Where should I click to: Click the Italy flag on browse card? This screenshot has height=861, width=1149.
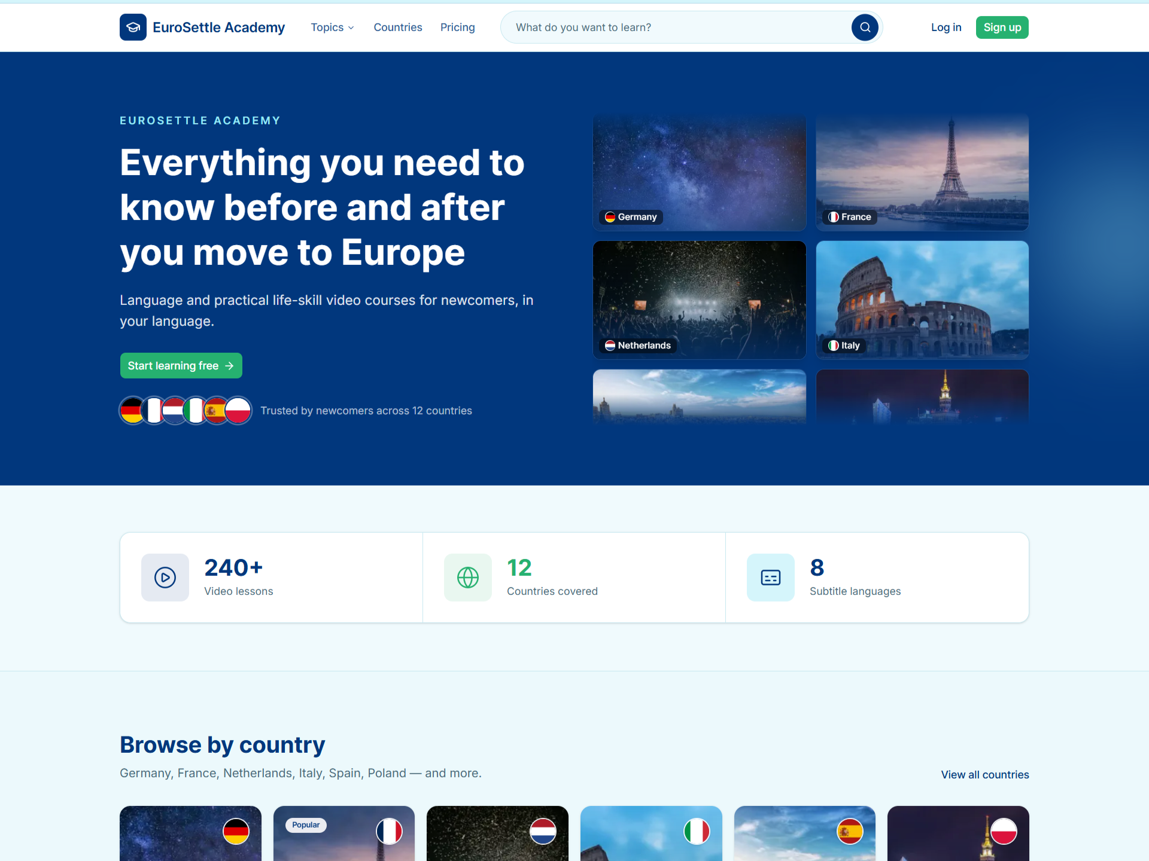click(697, 831)
